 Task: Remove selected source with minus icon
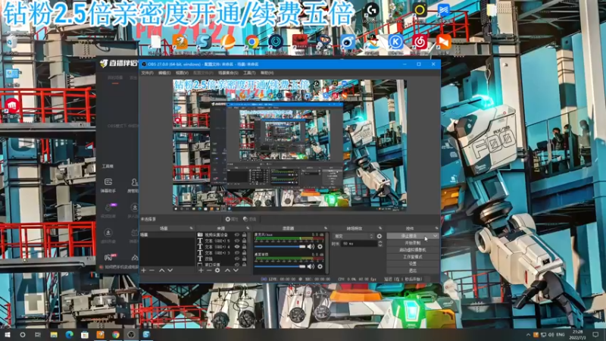pyautogui.click(x=209, y=271)
